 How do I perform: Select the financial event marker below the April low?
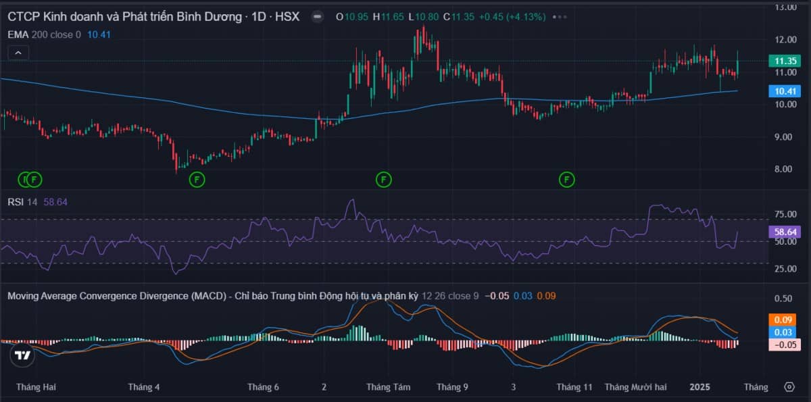(196, 180)
